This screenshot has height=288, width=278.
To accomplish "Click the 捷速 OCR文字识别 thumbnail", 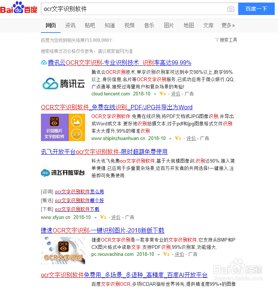I will (63, 250).
